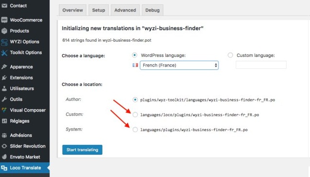The height and width of the screenshot is (177, 310).
Task: Switch to the Advanced tab
Action: coord(125,10)
